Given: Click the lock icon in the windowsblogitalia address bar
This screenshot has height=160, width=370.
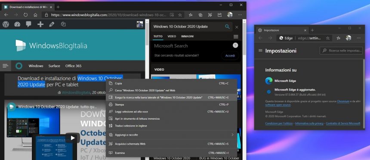Looking at the screenshot, I should (x=46, y=15).
